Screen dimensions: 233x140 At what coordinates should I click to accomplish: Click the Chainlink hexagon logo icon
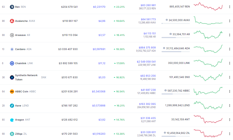coord(12,63)
